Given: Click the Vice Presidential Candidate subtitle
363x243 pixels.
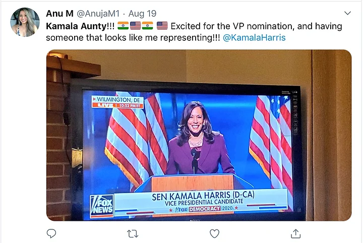Looking at the screenshot, I should [x=204, y=203].
